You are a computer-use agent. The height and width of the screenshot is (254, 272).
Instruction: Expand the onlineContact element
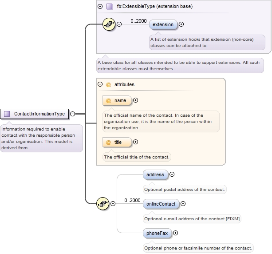coord(183,204)
